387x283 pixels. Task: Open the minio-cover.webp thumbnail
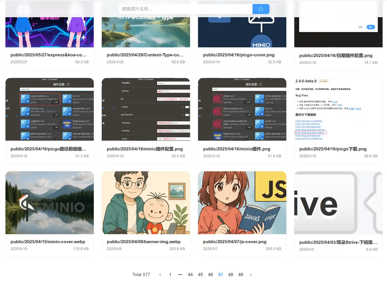click(x=49, y=202)
